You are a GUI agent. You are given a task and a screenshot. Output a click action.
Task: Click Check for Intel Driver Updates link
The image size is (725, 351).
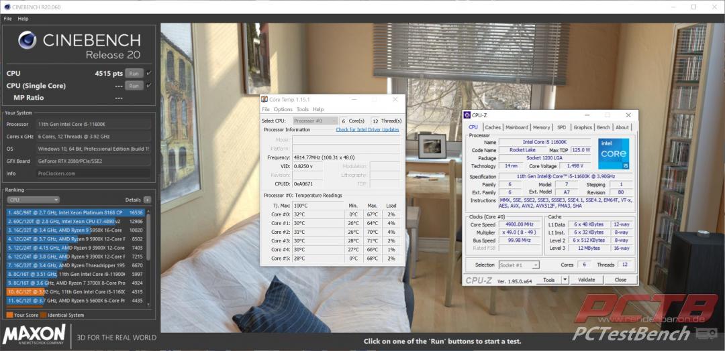pos(368,129)
